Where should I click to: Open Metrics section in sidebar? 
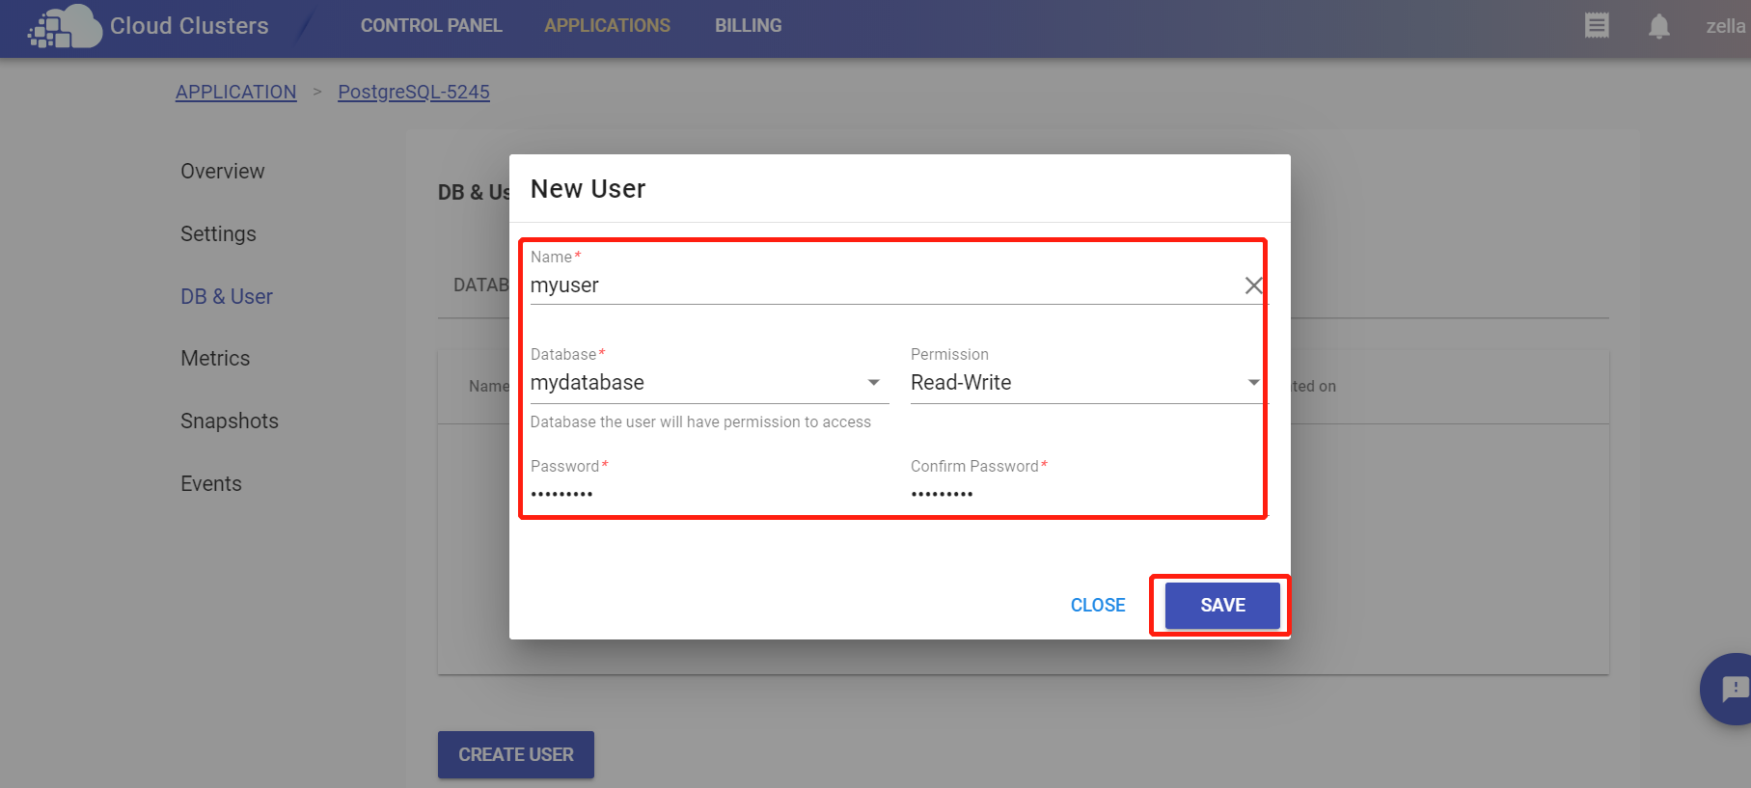215,358
